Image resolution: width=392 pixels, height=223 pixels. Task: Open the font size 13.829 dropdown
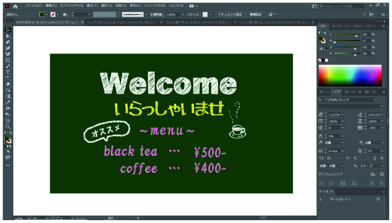(x=343, y=115)
